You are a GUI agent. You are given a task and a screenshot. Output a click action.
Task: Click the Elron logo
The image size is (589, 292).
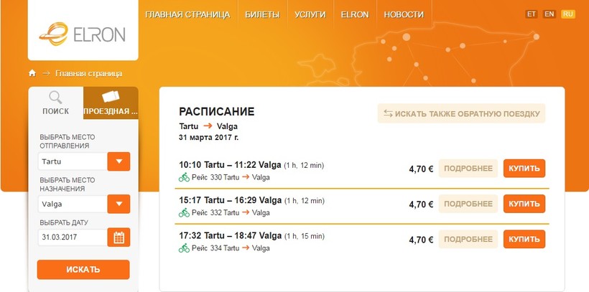click(82, 33)
